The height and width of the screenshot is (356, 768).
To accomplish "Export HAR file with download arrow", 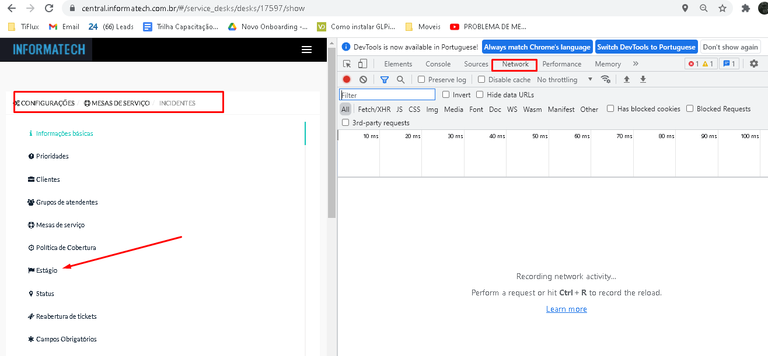I will (643, 79).
